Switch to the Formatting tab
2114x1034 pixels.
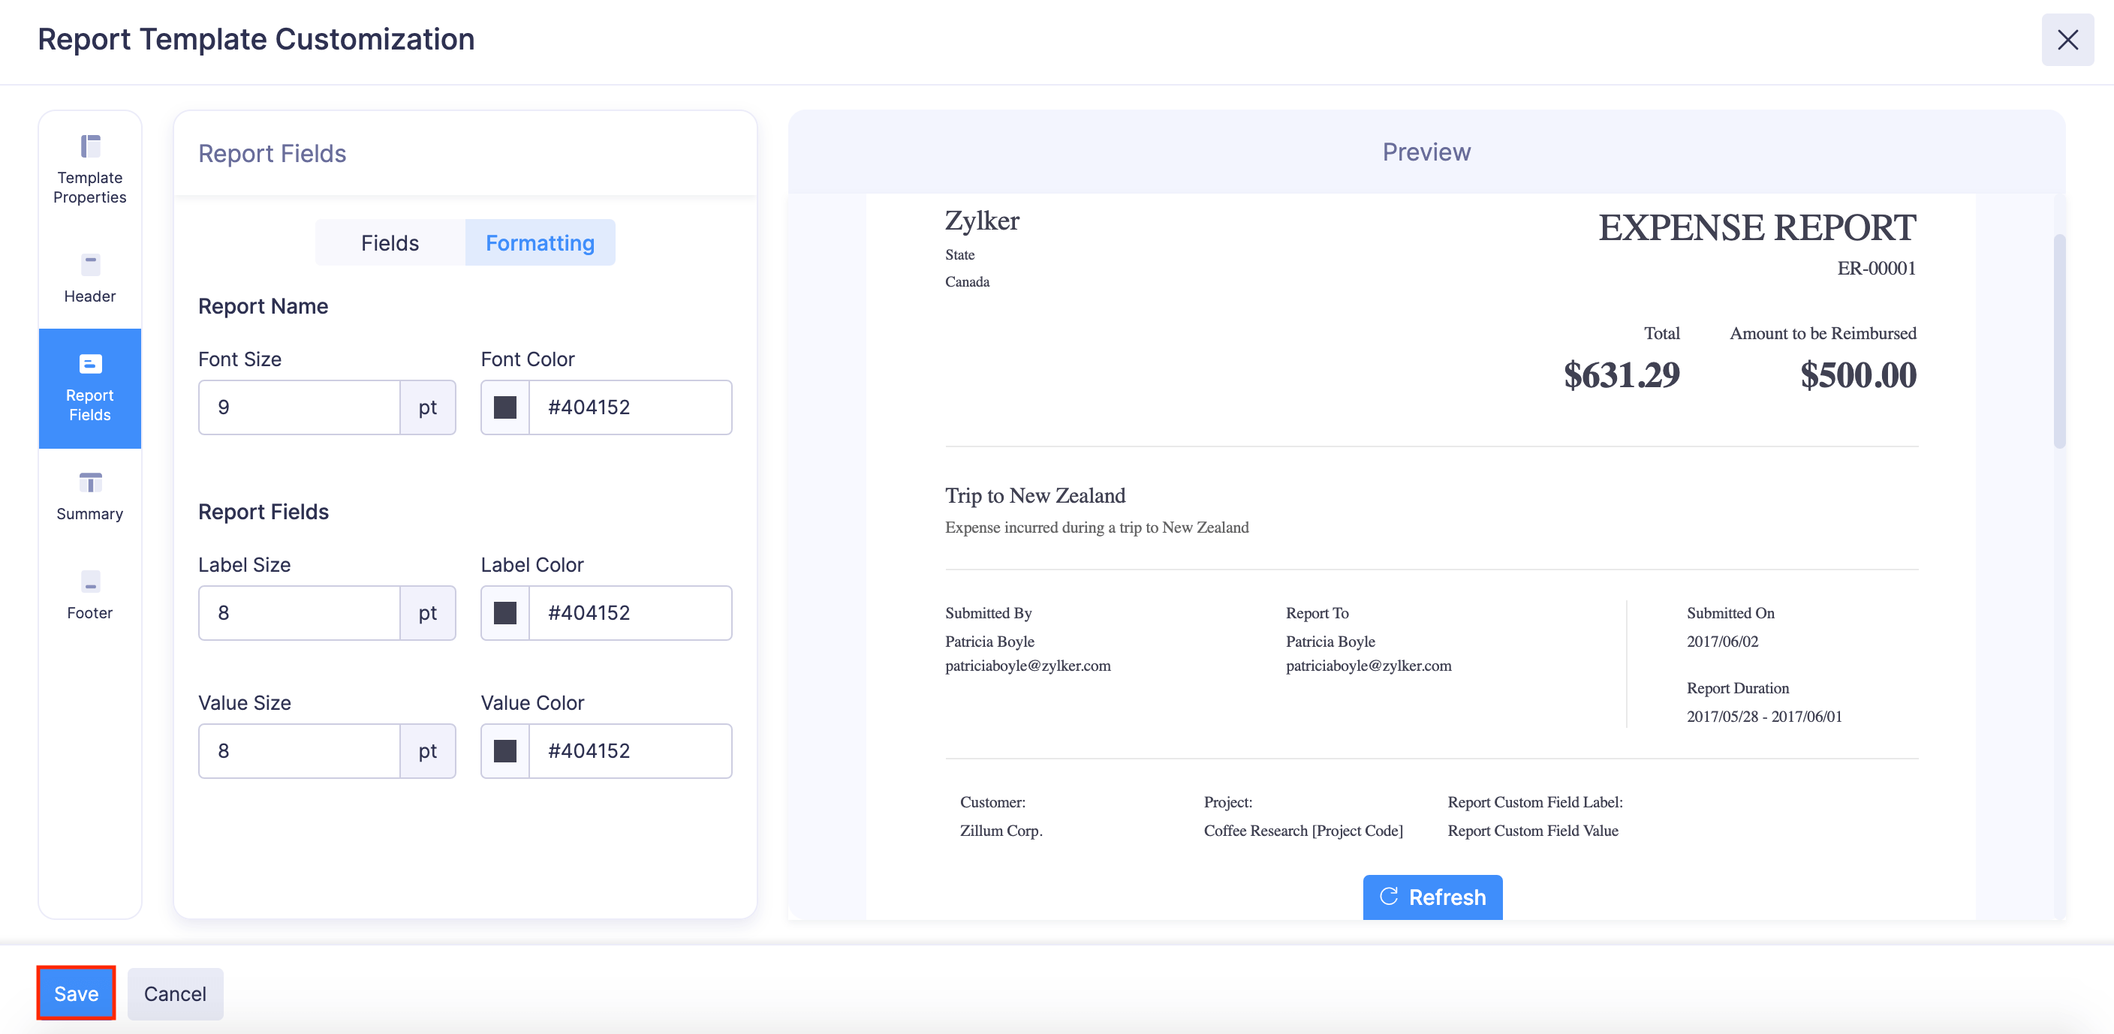click(x=539, y=242)
